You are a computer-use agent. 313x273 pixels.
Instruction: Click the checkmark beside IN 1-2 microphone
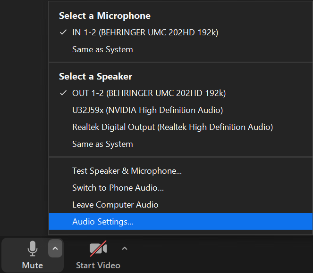point(63,32)
